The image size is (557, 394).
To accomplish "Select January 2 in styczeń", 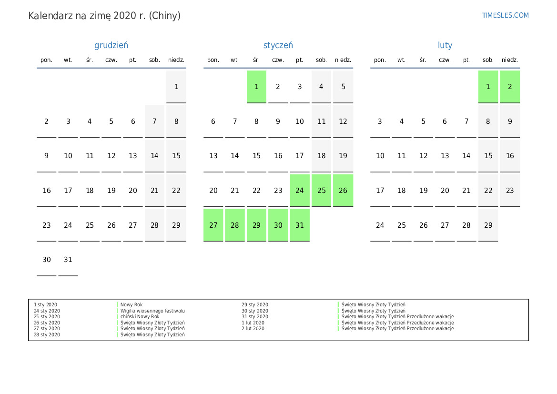I will [x=278, y=87].
